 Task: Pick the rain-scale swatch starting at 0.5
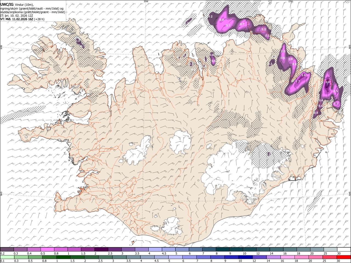tap(35, 257)
